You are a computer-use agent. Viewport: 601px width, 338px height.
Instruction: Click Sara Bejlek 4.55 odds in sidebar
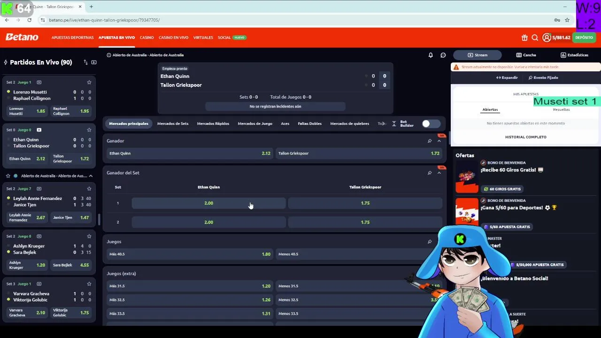71,265
